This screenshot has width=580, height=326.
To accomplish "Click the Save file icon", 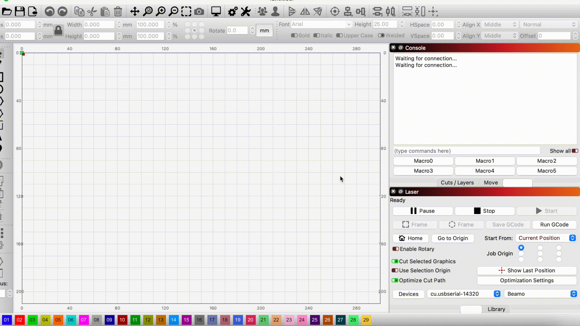I will (x=20, y=11).
